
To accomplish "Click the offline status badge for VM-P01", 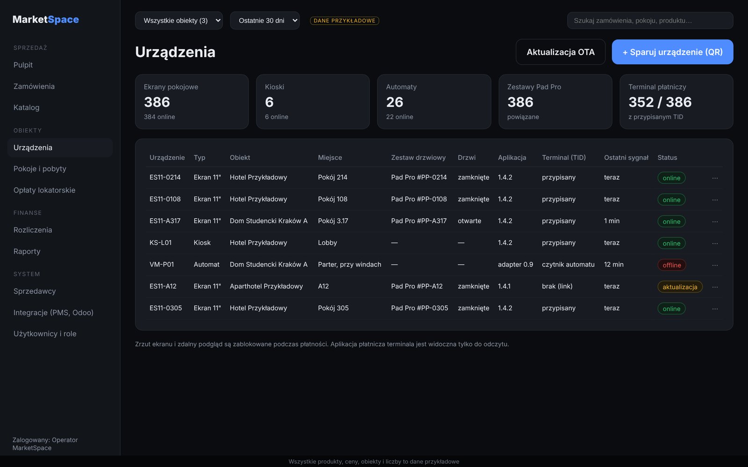I will [x=672, y=265].
